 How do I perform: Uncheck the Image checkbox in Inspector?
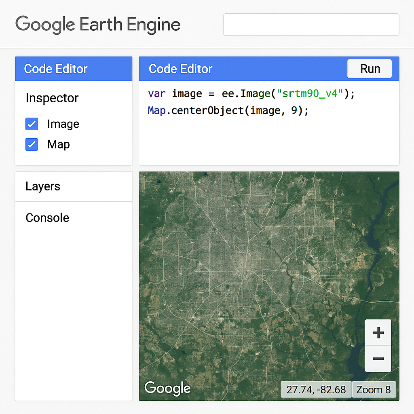tap(32, 124)
